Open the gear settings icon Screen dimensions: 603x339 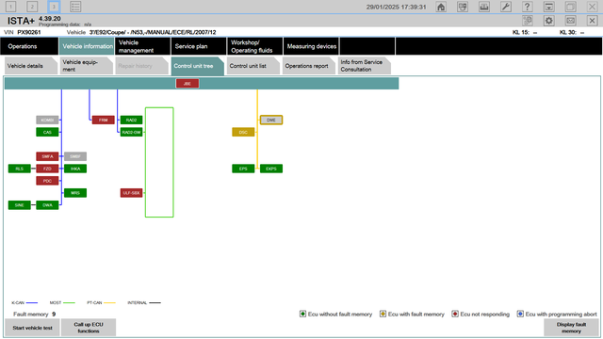pyautogui.click(x=548, y=21)
